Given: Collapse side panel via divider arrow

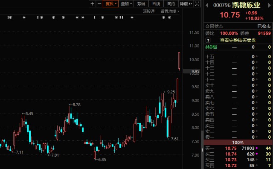Looking at the screenshot, I should pos(202,150).
